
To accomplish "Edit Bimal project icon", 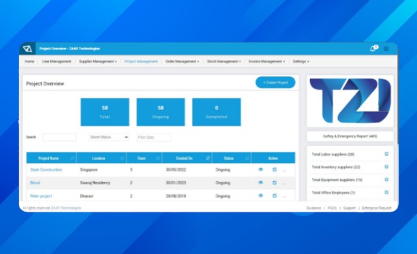I will (274, 182).
